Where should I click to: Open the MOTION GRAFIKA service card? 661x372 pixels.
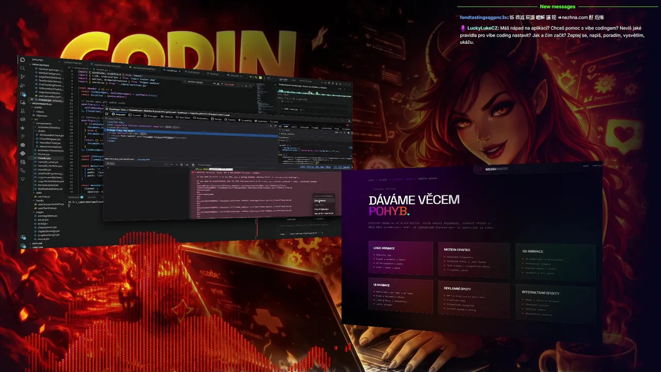(x=474, y=259)
